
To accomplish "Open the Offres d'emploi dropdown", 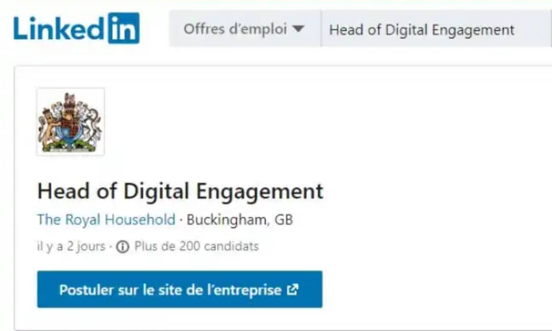I will (245, 29).
